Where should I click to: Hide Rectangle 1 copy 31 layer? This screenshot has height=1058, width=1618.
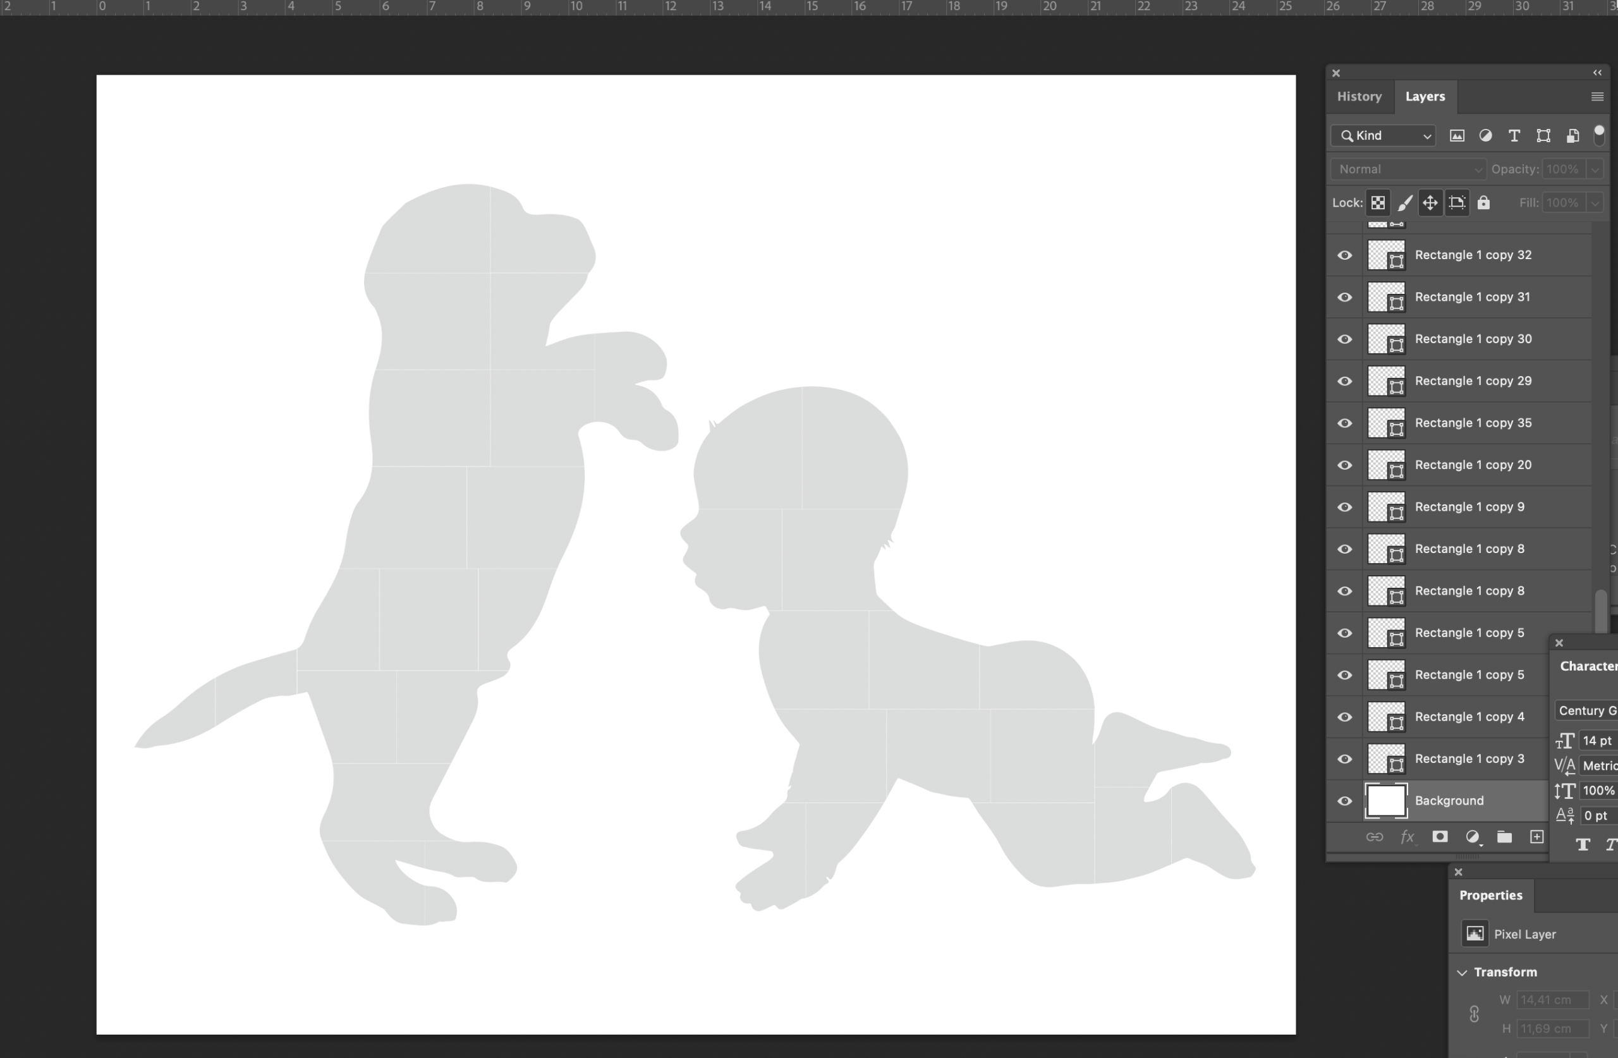(1345, 298)
